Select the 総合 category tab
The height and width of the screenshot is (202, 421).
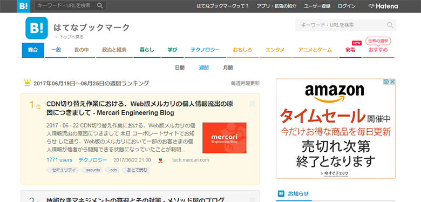click(33, 50)
